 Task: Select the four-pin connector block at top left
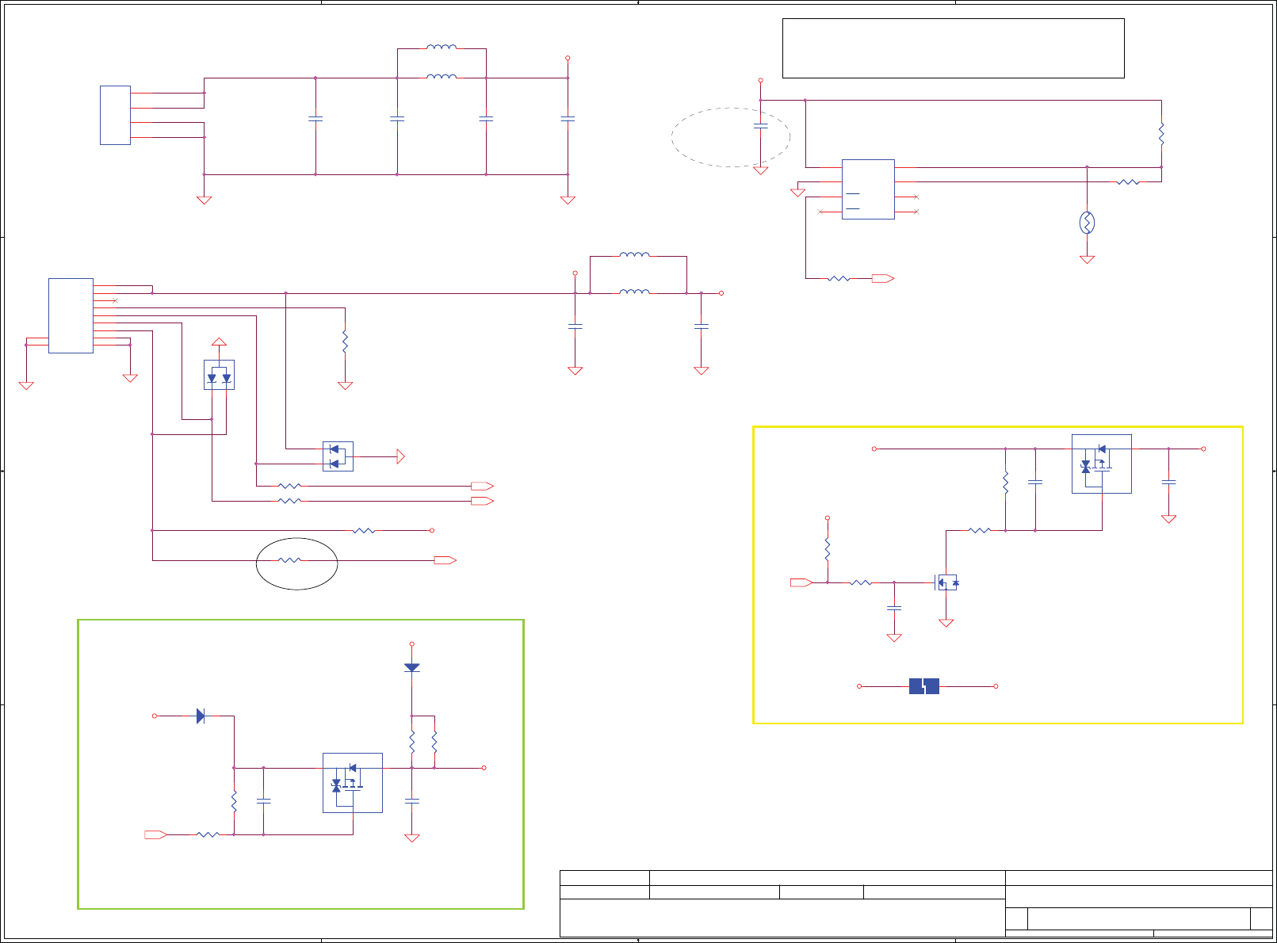pos(115,116)
